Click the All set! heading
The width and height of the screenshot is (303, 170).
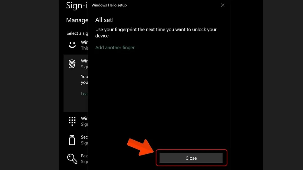(x=104, y=20)
